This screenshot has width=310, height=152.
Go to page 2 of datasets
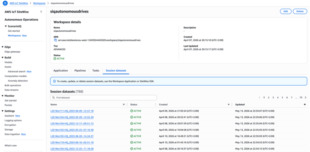coord(268,98)
